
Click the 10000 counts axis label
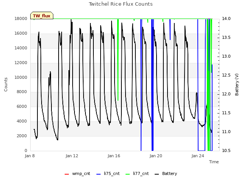point(21,77)
